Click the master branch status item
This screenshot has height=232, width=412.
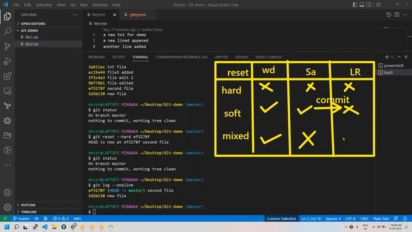coord(21,218)
